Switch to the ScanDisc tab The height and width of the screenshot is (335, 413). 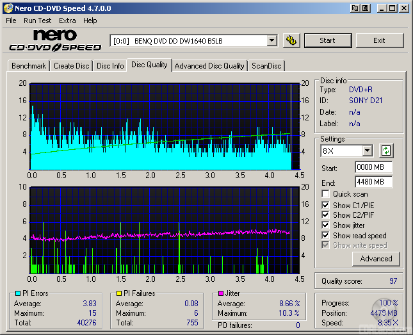point(266,66)
